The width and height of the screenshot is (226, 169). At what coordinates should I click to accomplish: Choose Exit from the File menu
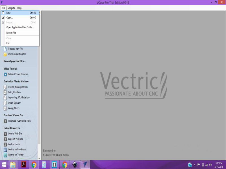pos(20,43)
